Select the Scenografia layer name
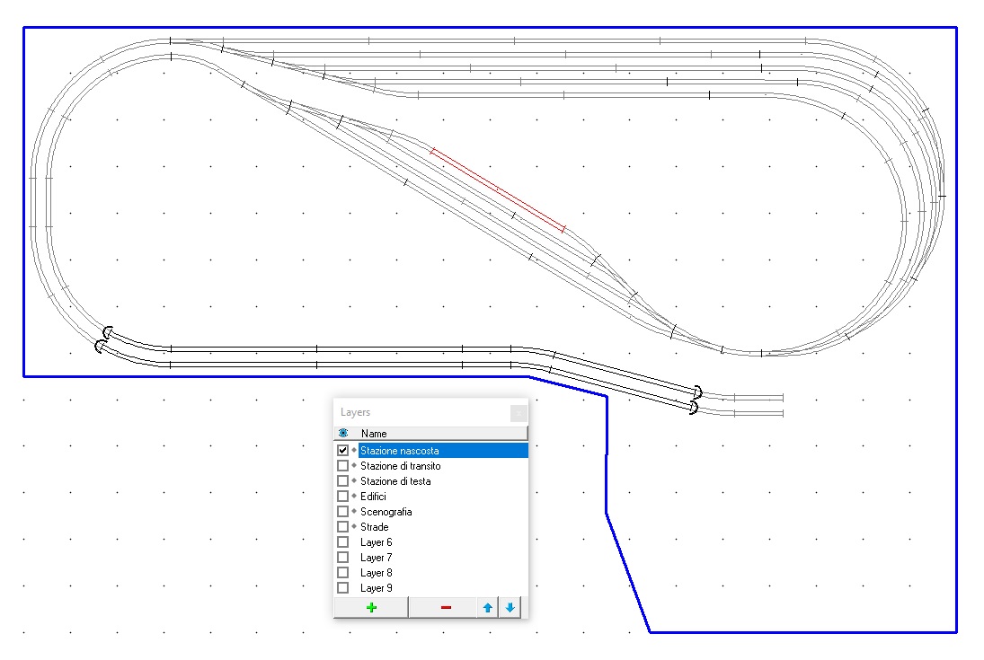 coord(386,511)
